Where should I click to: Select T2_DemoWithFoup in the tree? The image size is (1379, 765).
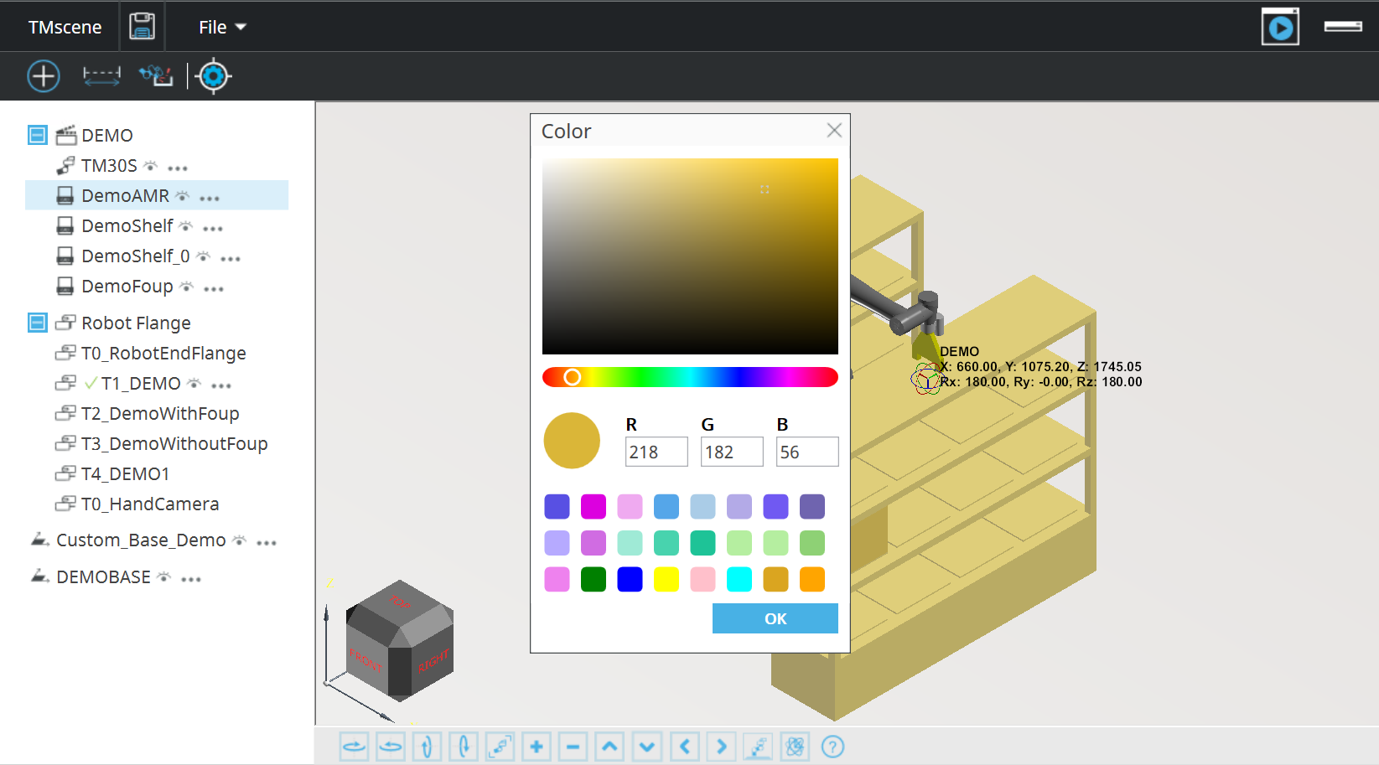(160, 414)
